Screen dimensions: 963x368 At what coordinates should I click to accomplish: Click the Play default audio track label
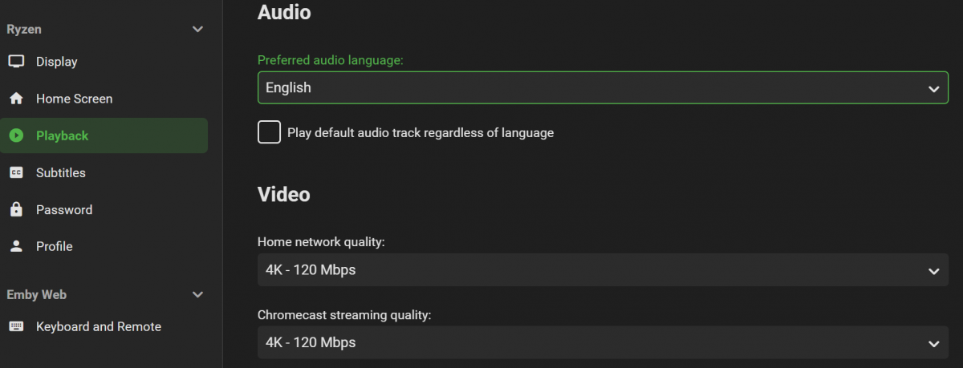(421, 132)
